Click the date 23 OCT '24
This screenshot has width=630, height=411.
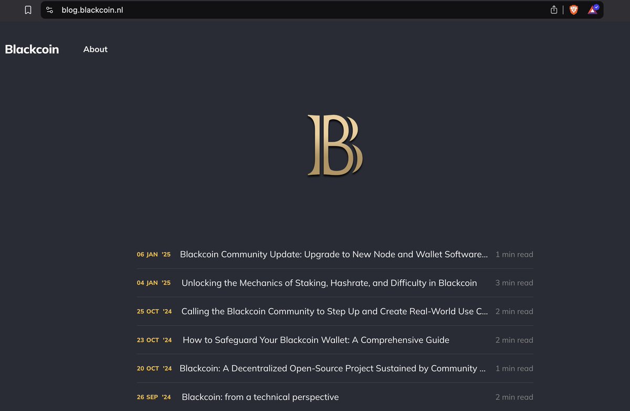pos(154,340)
